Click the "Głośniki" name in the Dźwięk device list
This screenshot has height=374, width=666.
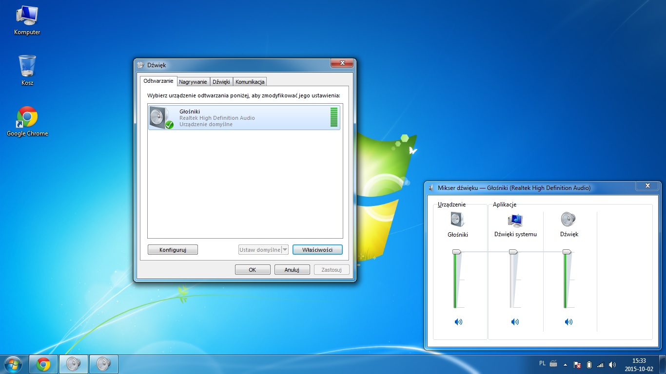[x=190, y=112]
